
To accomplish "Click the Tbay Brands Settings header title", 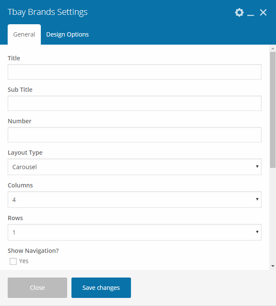I will 48,12.
